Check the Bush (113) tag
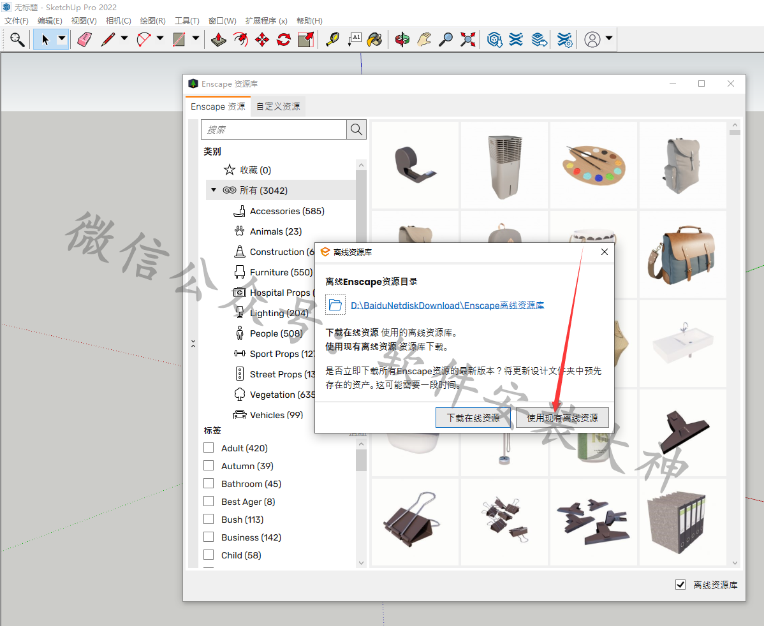The width and height of the screenshot is (764, 626). pos(209,520)
